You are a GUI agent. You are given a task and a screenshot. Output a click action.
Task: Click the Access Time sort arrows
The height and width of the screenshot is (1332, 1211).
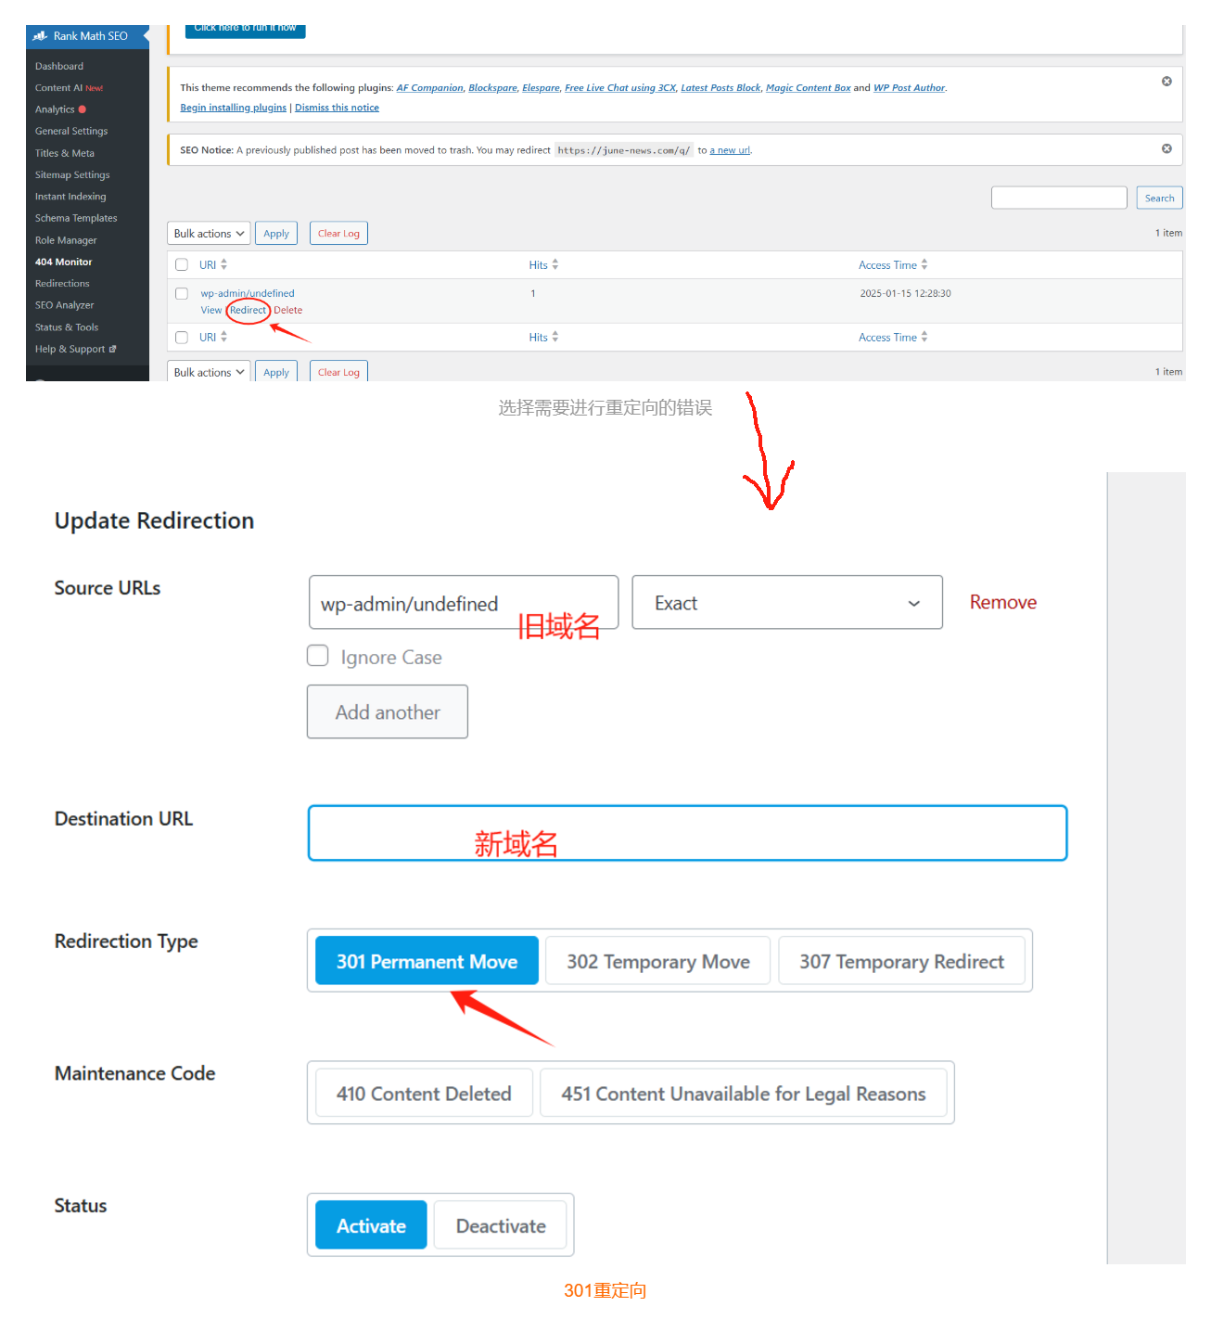(924, 264)
